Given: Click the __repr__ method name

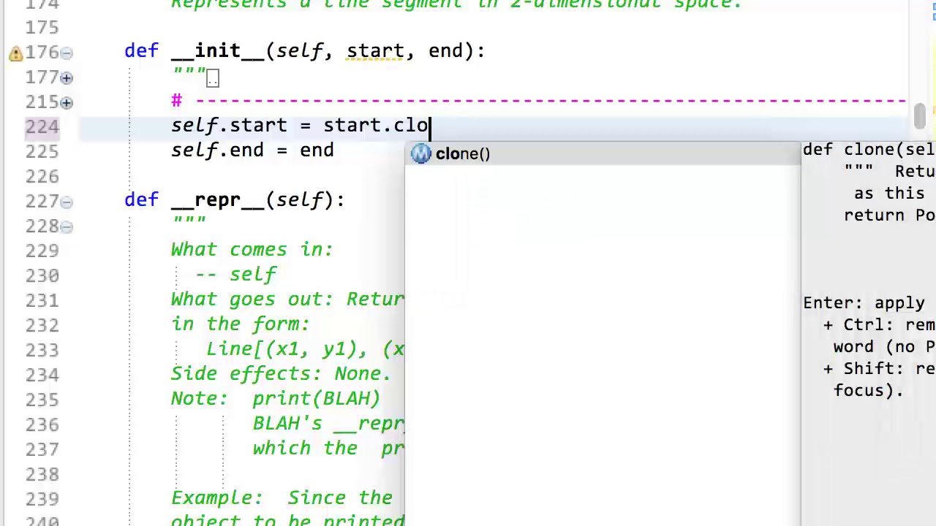Looking at the screenshot, I should pyautogui.click(x=217, y=200).
